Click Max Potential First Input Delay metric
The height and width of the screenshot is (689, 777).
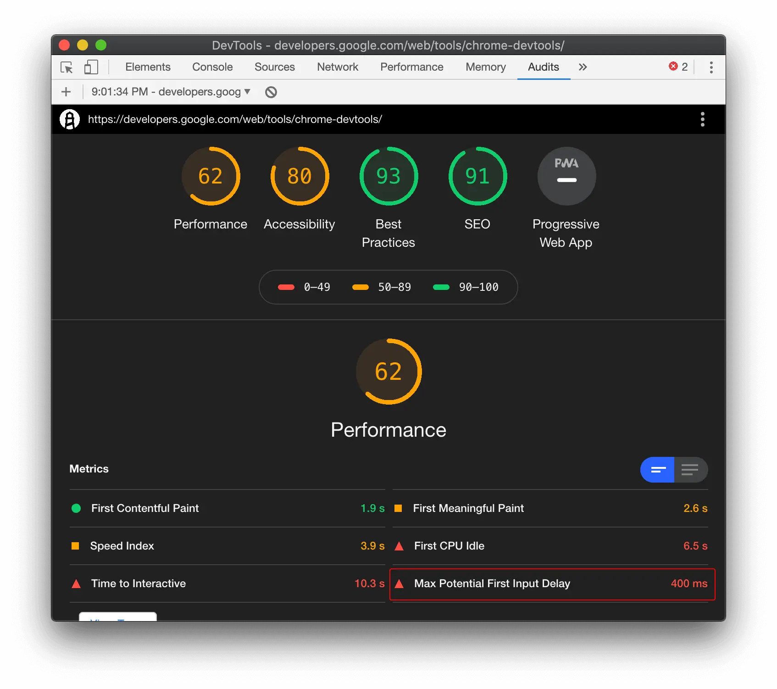click(x=552, y=584)
